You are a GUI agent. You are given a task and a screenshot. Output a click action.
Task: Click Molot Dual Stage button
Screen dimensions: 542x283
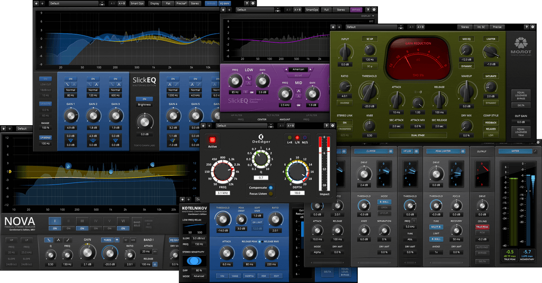418,135
